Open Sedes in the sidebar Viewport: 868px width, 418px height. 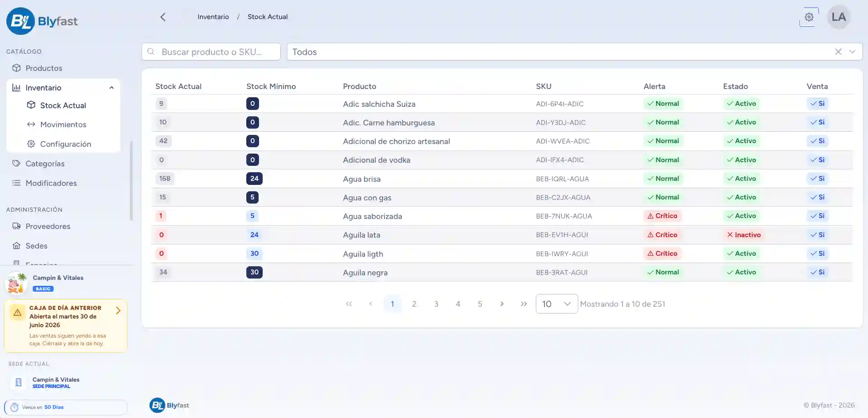(36, 246)
